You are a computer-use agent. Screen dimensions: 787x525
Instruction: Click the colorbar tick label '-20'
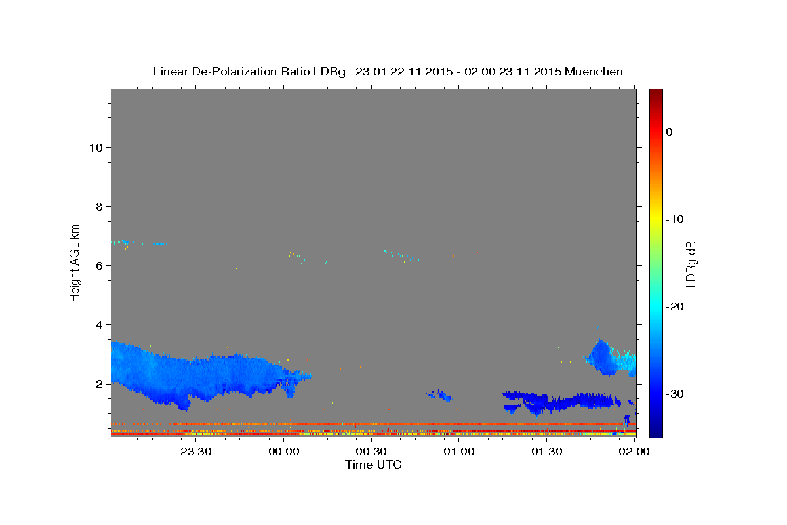(x=674, y=306)
